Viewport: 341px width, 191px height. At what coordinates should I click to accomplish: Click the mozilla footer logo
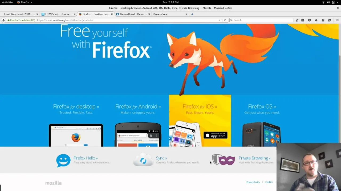[x=53, y=183]
